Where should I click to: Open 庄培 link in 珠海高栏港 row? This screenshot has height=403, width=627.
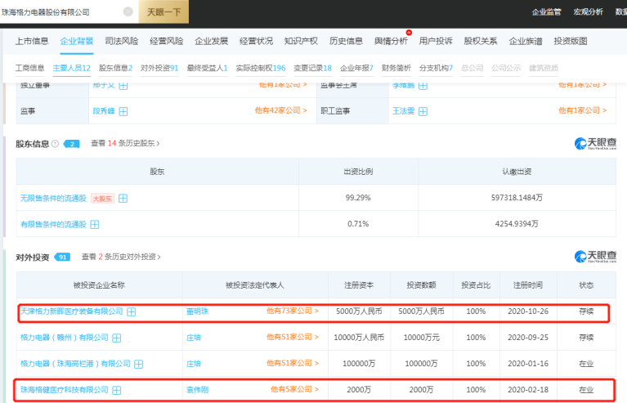(x=194, y=364)
